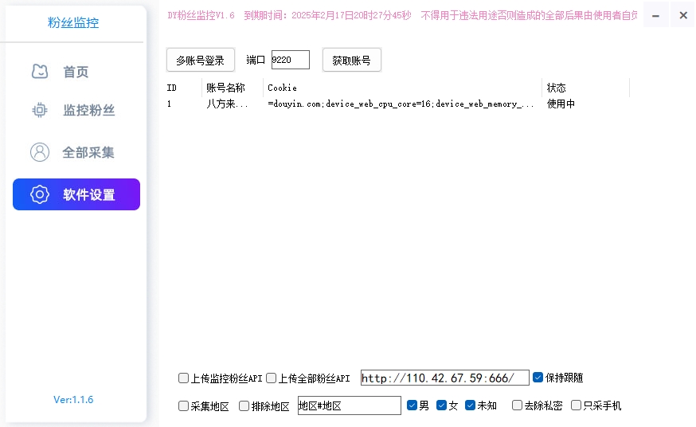The width and height of the screenshot is (696, 427).
Task: Click the chip icon for 监控粉丝
Action: coord(40,110)
